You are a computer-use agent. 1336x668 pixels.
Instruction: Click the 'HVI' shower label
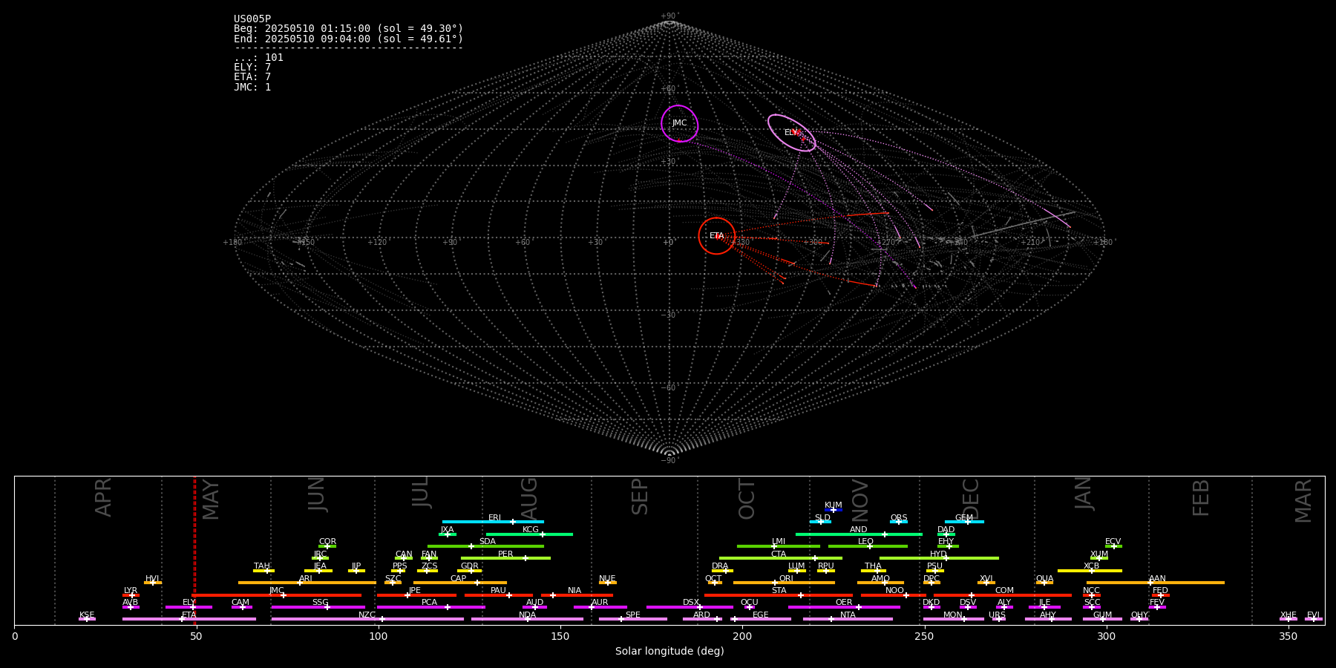pyautogui.click(x=152, y=578)
